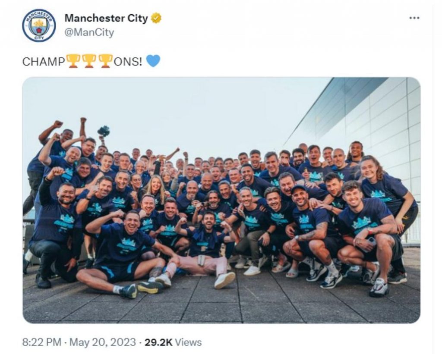This screenshot has height=354, width=442.
Task: Open the Manchester City display name
Action: [x=106, y=18]
